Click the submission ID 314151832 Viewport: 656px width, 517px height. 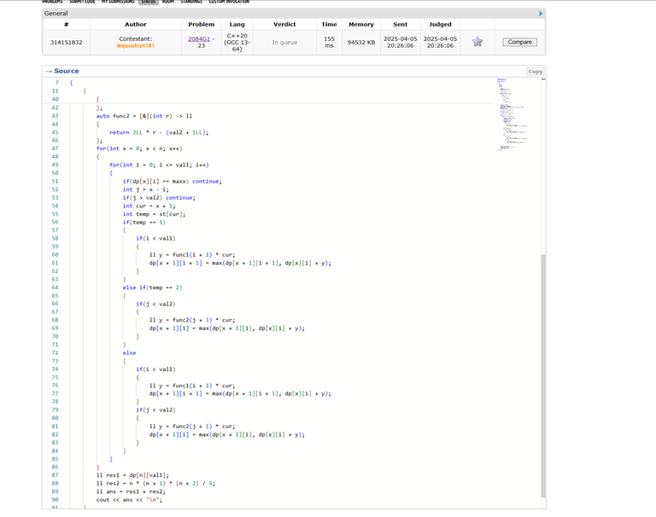tap(66, 42)
